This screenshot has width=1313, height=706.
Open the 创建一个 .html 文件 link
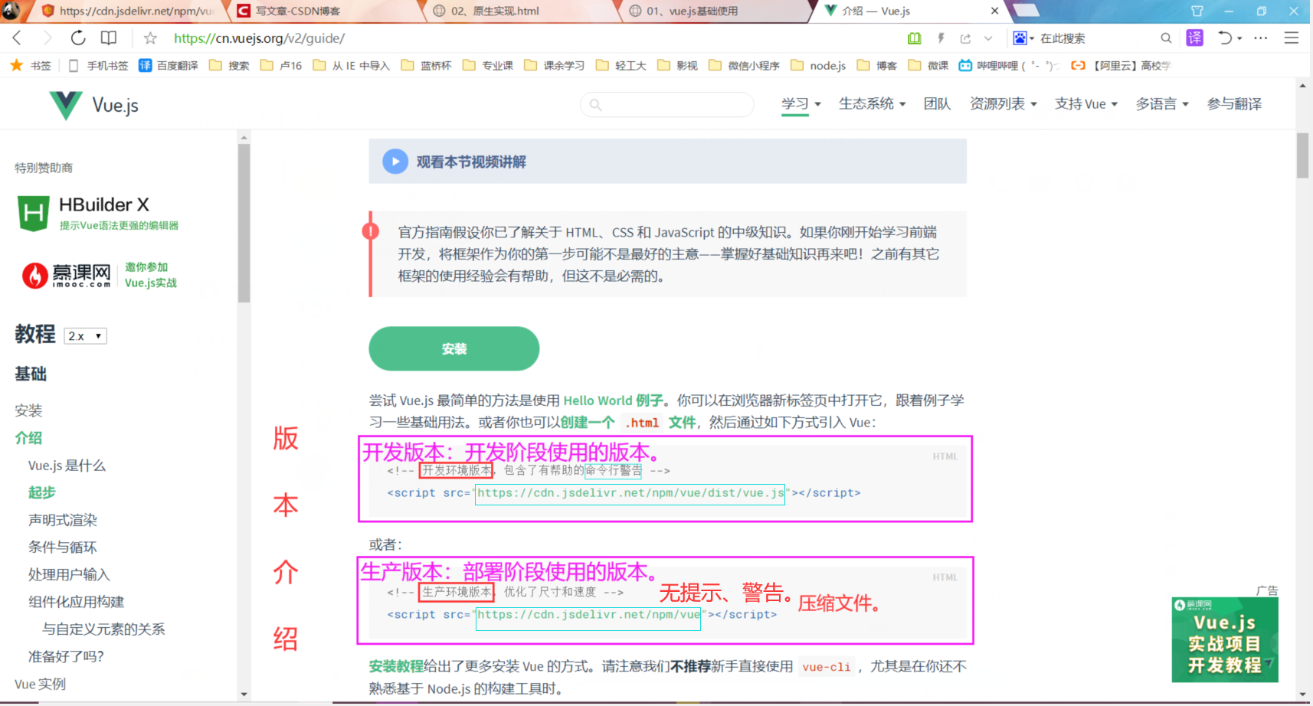point(628,422)
